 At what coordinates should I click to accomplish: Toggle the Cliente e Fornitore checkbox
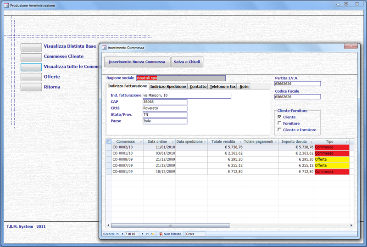(279, 129)
